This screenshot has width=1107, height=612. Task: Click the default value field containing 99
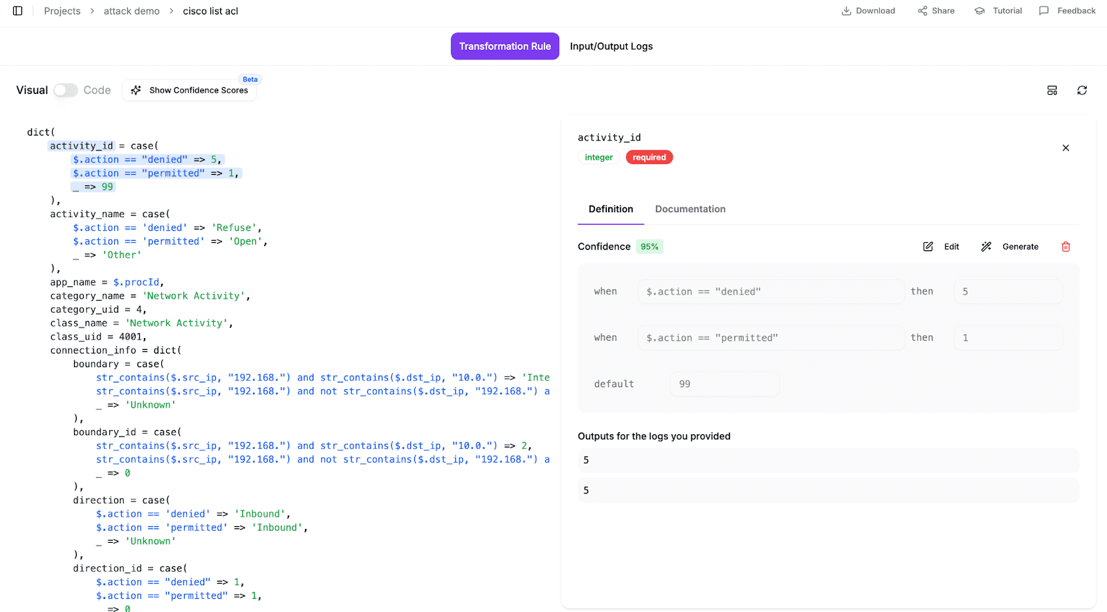724,384
